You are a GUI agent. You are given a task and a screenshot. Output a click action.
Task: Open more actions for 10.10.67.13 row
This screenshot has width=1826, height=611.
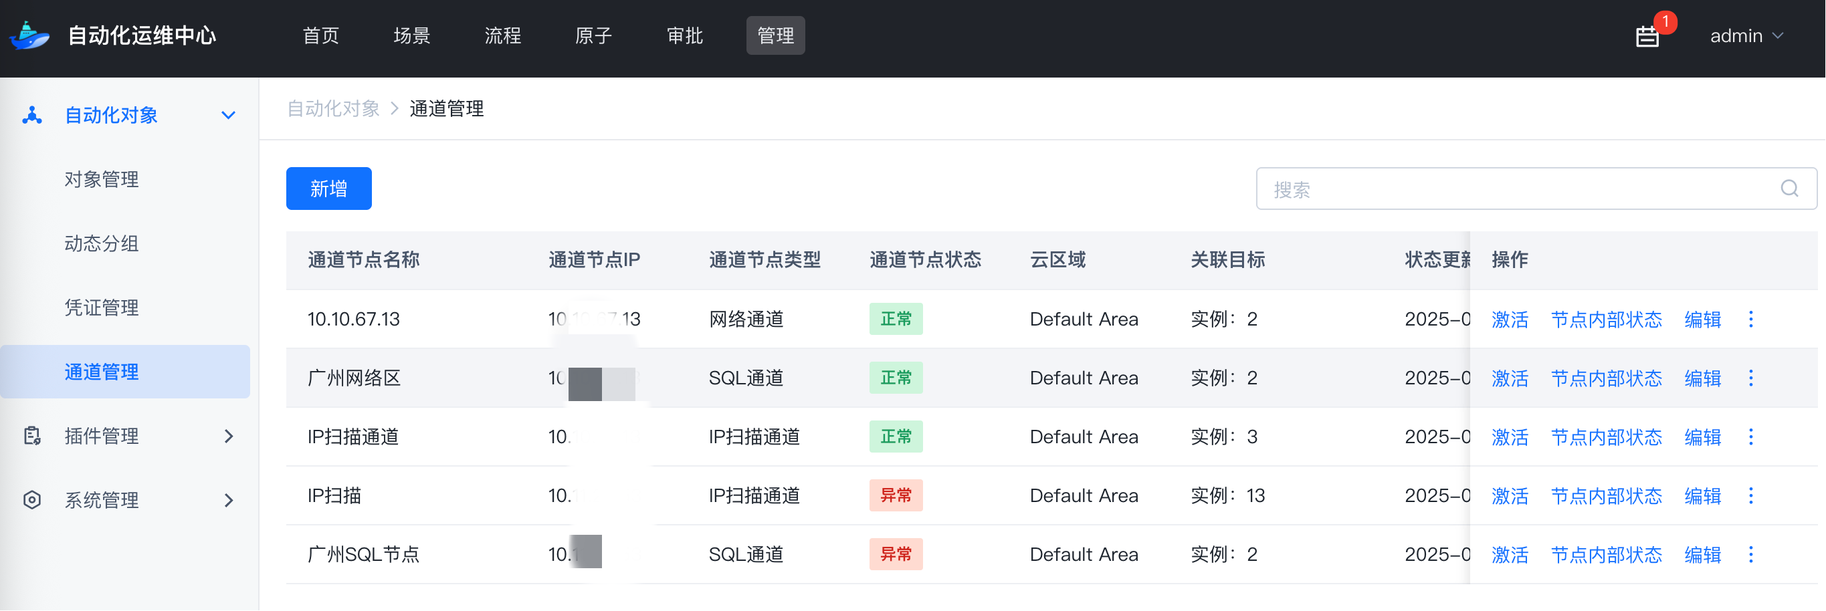(1751, 320)
